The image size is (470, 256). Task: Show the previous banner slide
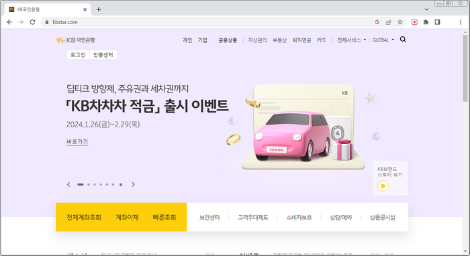coord(68,184)
